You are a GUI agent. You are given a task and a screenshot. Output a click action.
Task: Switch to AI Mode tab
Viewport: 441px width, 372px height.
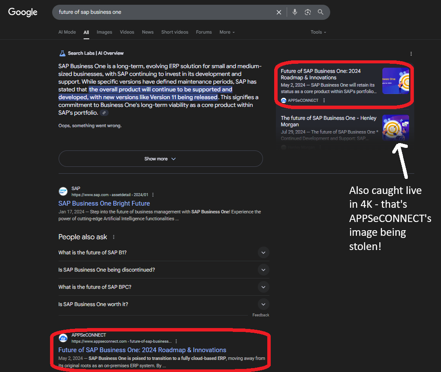pyautogui.click(x=67, y=32)
